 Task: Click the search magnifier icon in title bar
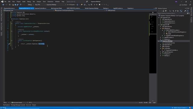(87, 2)
